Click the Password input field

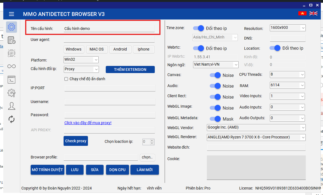click(x=110, y=115)
